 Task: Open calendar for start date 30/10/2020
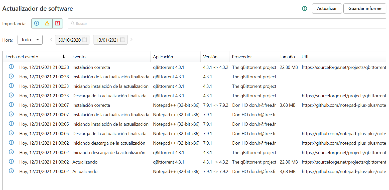click(x=84, y=40)
